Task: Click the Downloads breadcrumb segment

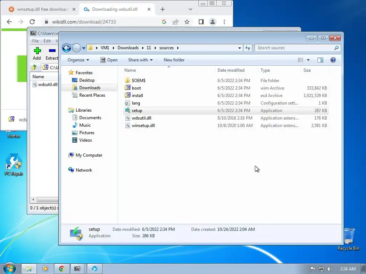Action: (x=128, y=48)
